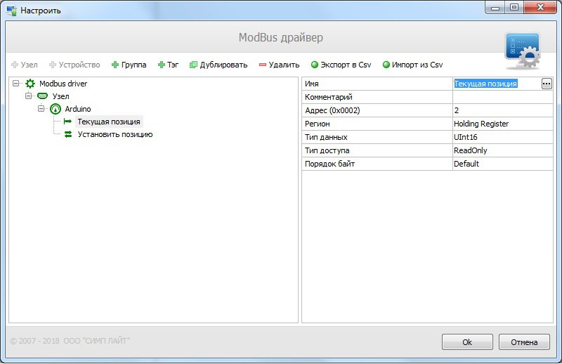
Task: Select the Установить позицию tag
Action: point(115,134)
